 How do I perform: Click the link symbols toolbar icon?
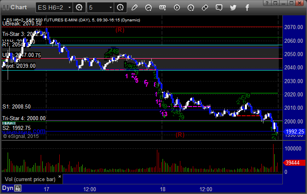point(205,8)
